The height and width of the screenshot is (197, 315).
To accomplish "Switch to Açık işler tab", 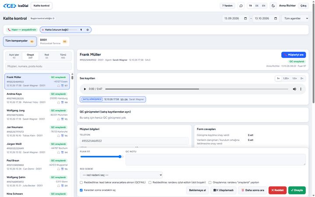I will pos(14,56).
